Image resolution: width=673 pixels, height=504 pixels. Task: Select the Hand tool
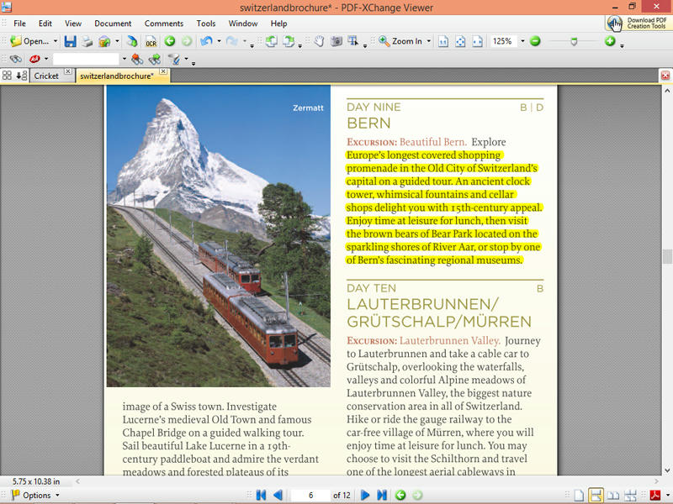point(319,41)
